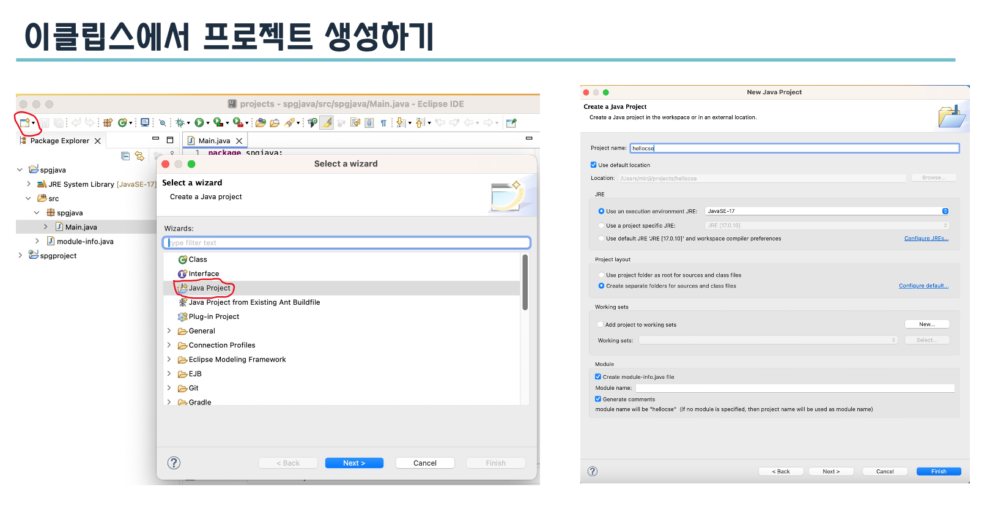Select Use project folder as root radio

pos(601,275)
